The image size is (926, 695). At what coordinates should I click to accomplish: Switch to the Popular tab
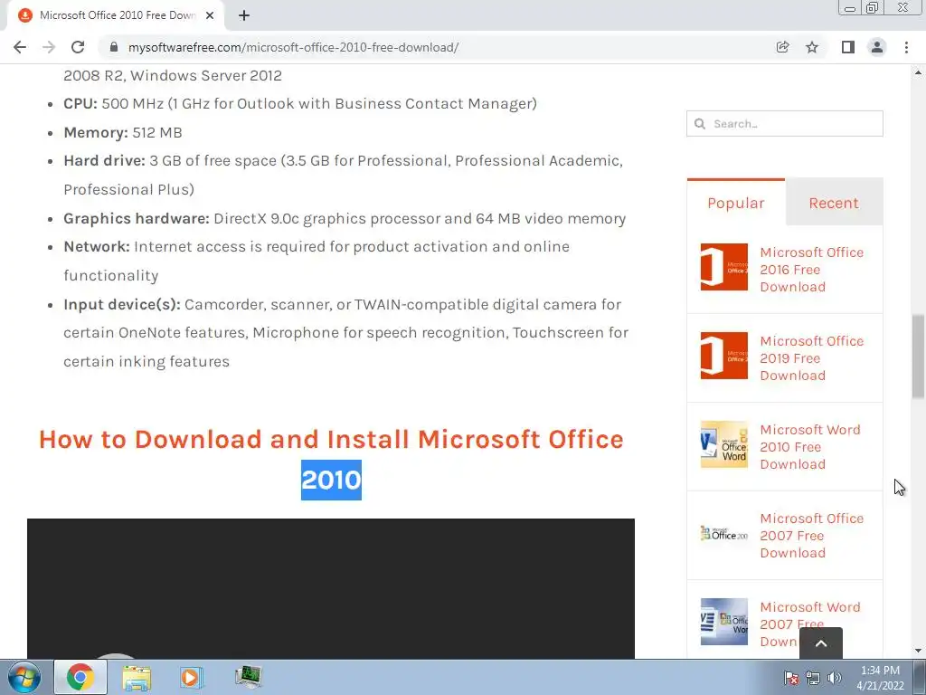tap(736, 203)
